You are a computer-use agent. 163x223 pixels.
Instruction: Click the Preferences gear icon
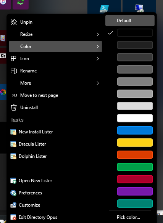tap(13, 193)
